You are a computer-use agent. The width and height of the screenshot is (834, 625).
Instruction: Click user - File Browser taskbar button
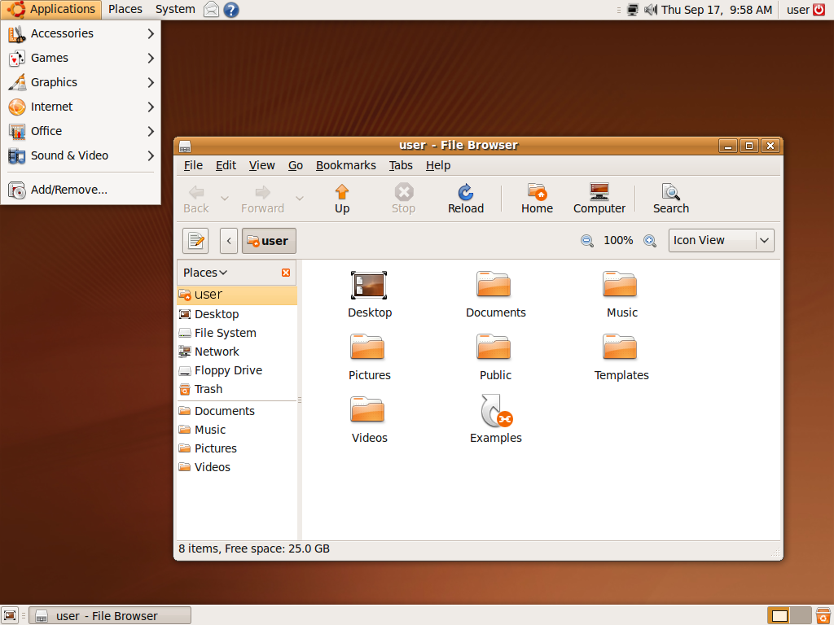click(x=110, y=615)
